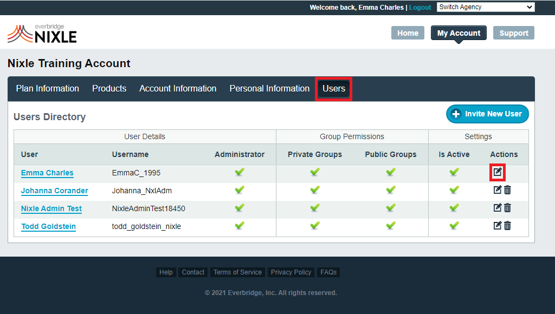Viewport: 555px width, 314px height.
Task: Edit the Johanna Corander user entry
Action: [498, 190]
